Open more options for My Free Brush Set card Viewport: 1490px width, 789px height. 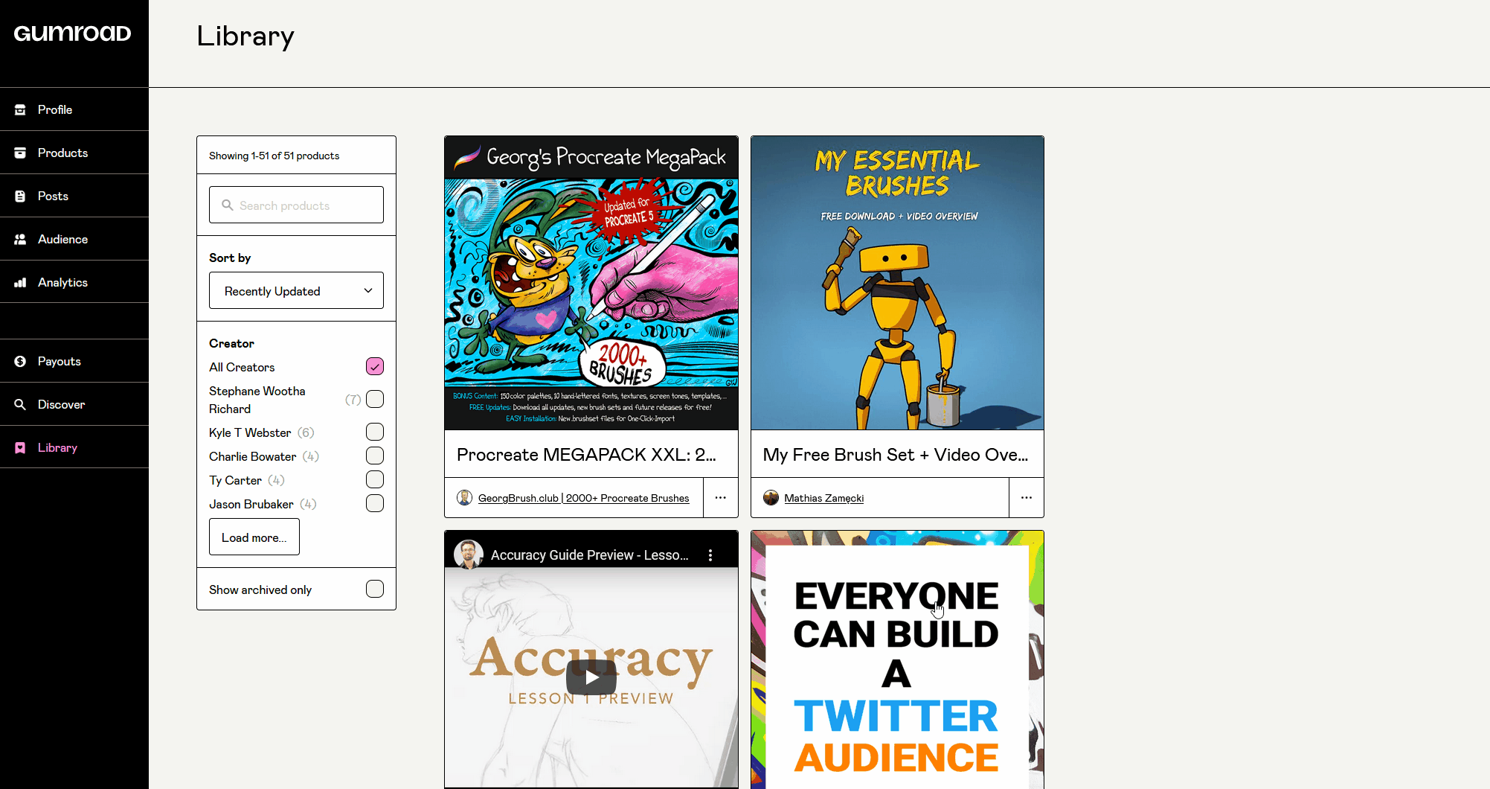pyautogui.click(x=1027, y=497)
